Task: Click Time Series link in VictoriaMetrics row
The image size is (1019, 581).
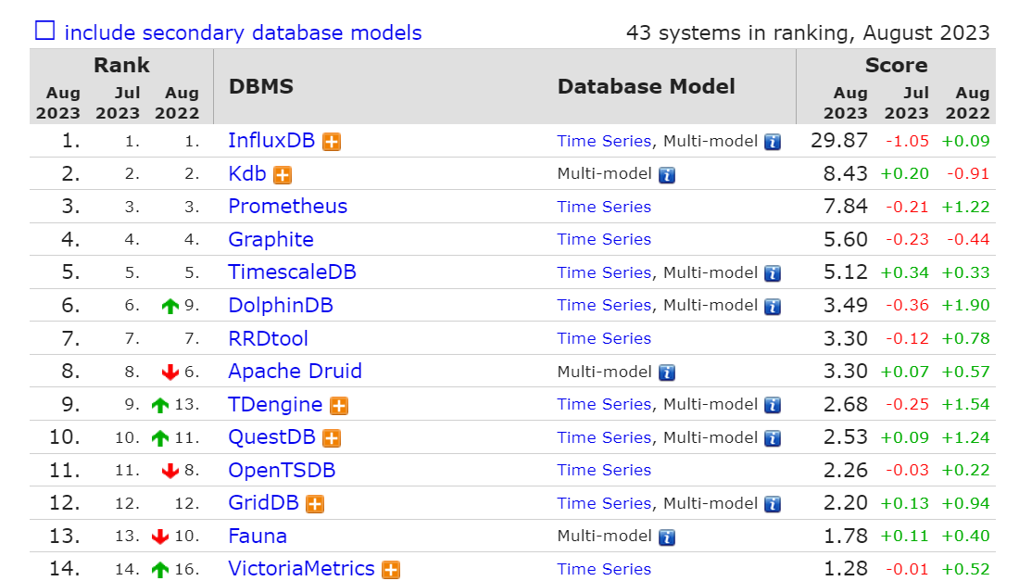Action: pyautogui.click(x=604, y=569)
